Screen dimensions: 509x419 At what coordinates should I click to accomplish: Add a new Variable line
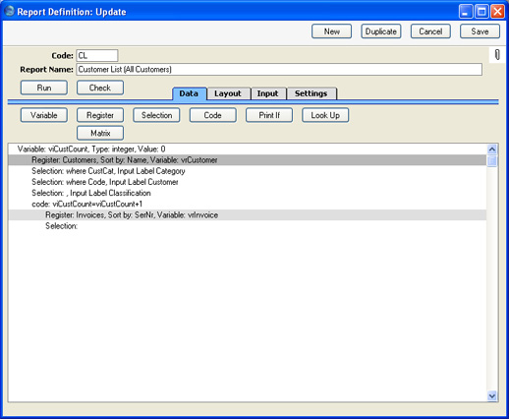[x=44, y=115]
